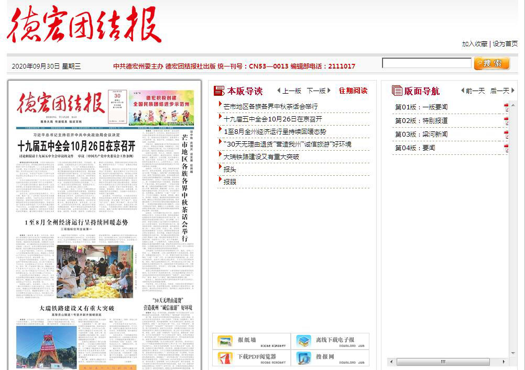Open article 大瑞铁路建设又有重大突破
This screenshot has height=370, width=525.
click(261, 156)
